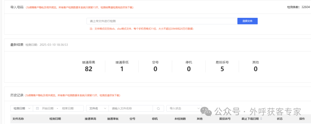Viewport: 311px width, 124px height.
Task: Click the 选择文件 button
Action: coord(247,21)
